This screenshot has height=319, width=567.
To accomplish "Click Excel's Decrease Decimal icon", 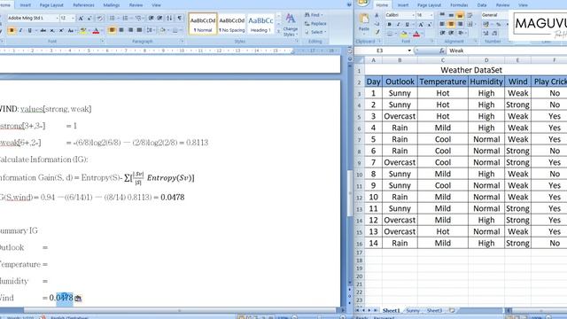I will pyautogui.click(x=494, y=34).
